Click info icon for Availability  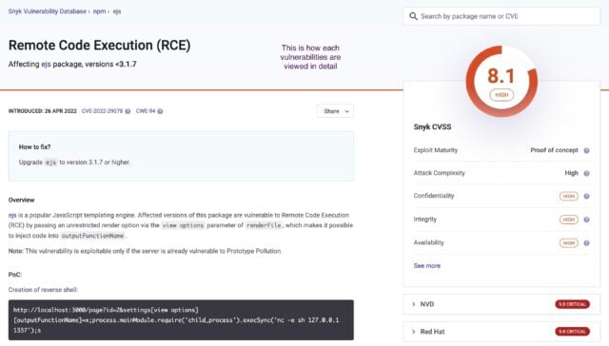[586, 242]
